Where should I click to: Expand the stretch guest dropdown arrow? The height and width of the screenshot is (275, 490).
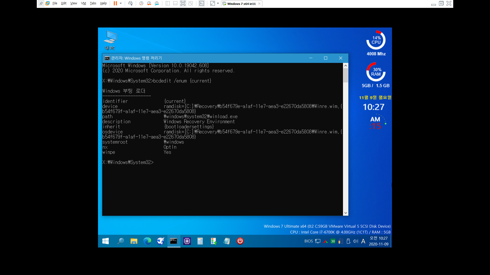coord(218,4)
